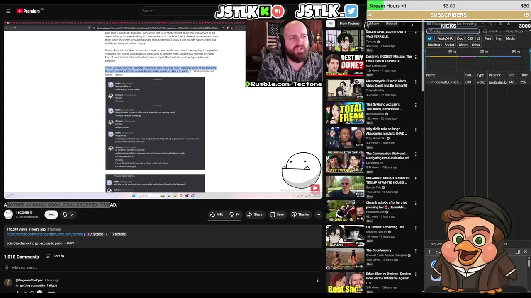Open the rumble.com/tectone link in description

point(26,234)
